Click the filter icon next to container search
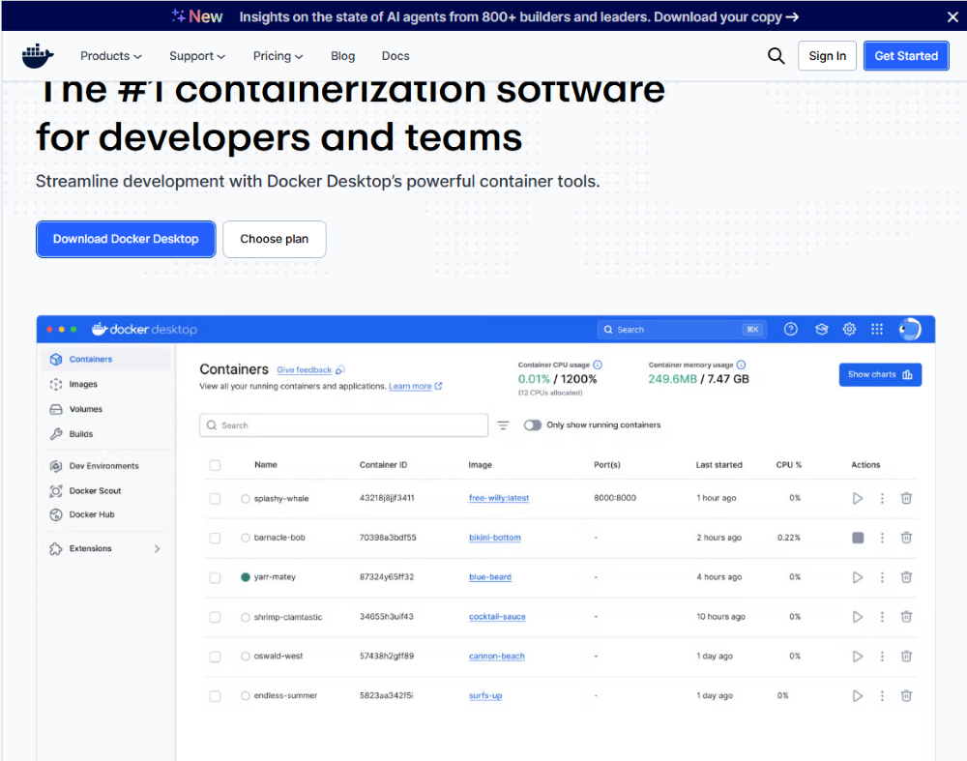Image resolution: width=967 pixels, height=761 pixels. tap(503, 425)
